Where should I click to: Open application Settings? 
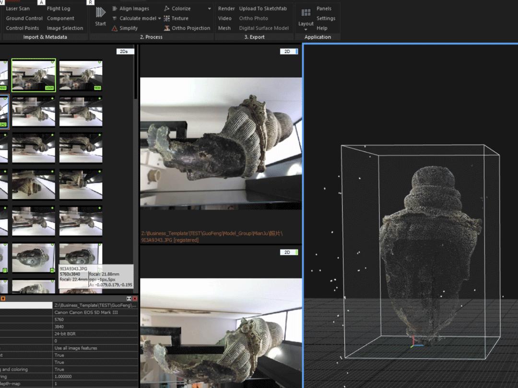326,19
